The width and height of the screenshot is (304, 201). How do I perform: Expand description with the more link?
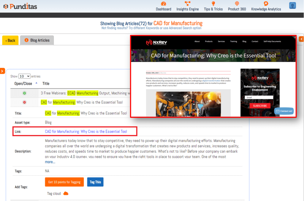click(50, 162)
